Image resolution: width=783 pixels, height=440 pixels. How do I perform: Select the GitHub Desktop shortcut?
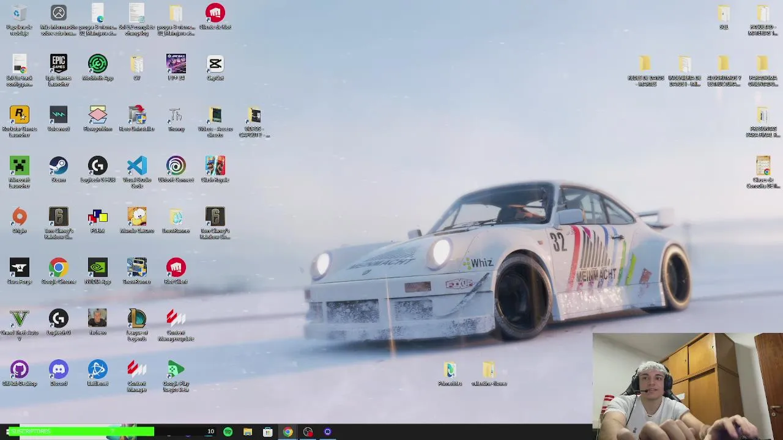tap(19, 373)
